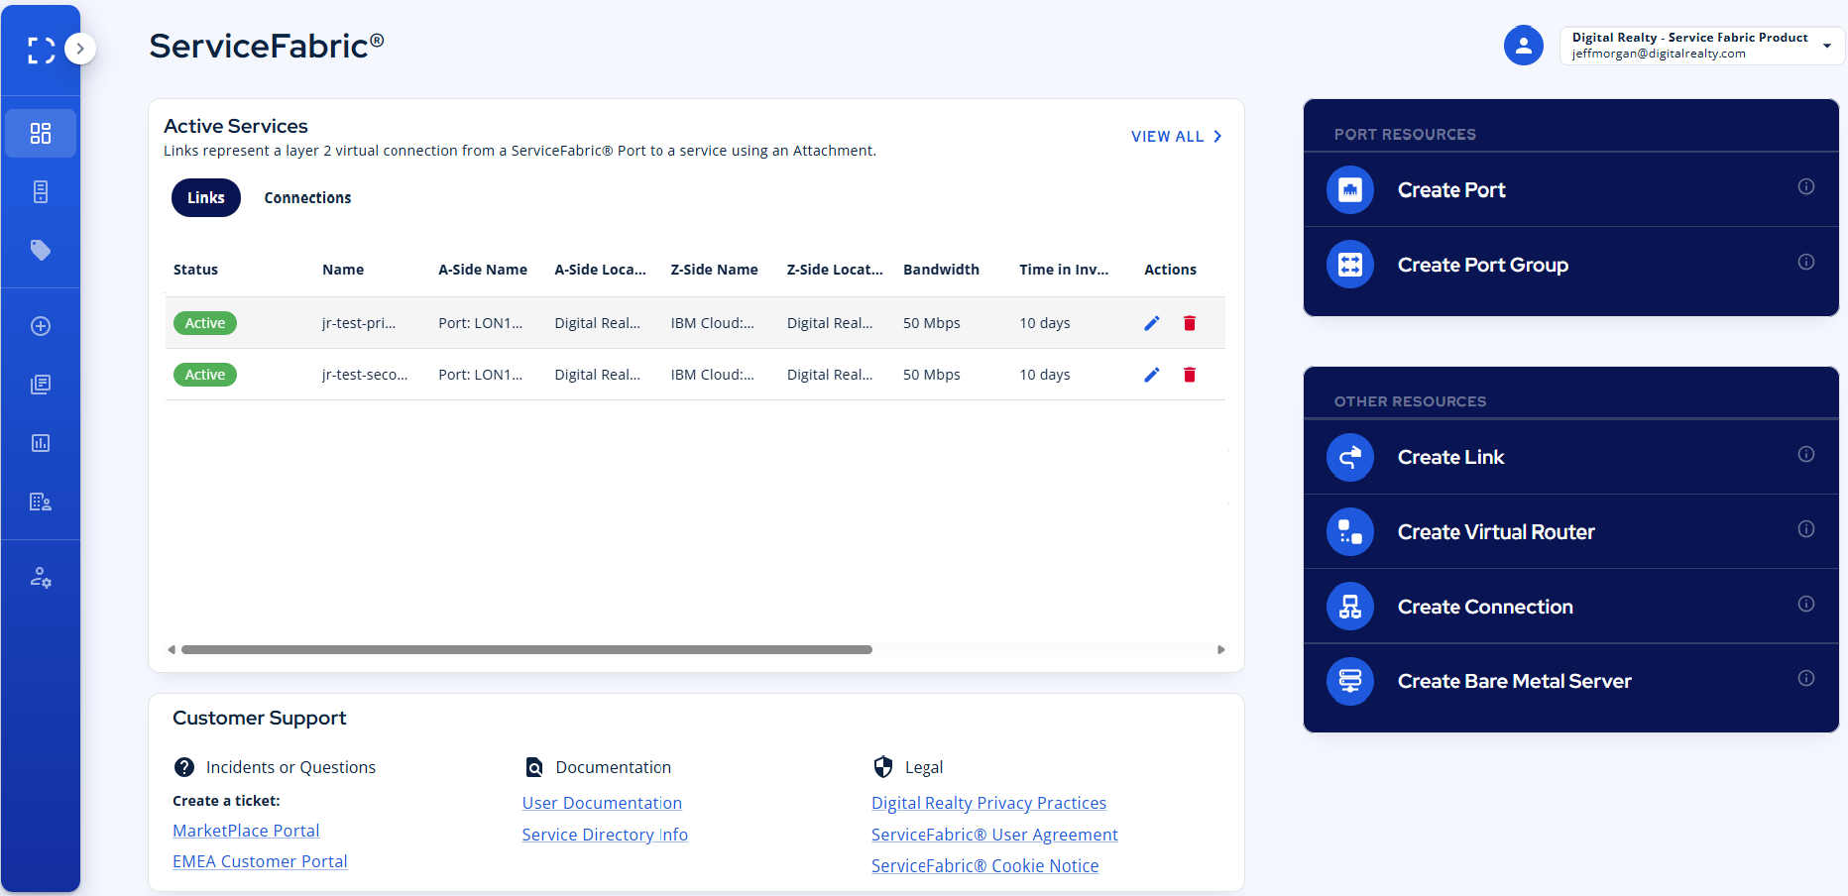
Task: Select Create Port Group label
Action: tap(1483, 266)
